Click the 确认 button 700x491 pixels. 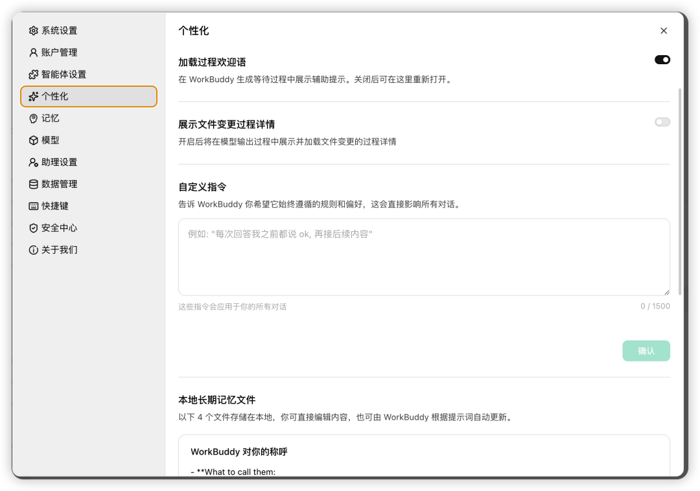[x=646, y=350]
